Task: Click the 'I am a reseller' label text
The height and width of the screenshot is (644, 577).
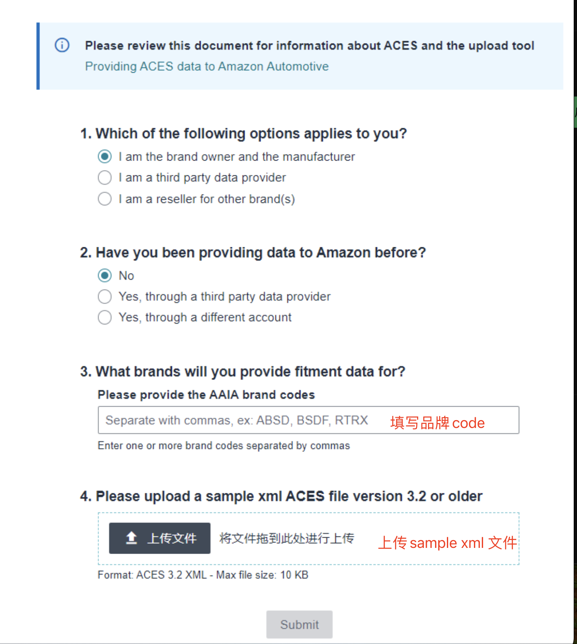Action: [206, 199]
